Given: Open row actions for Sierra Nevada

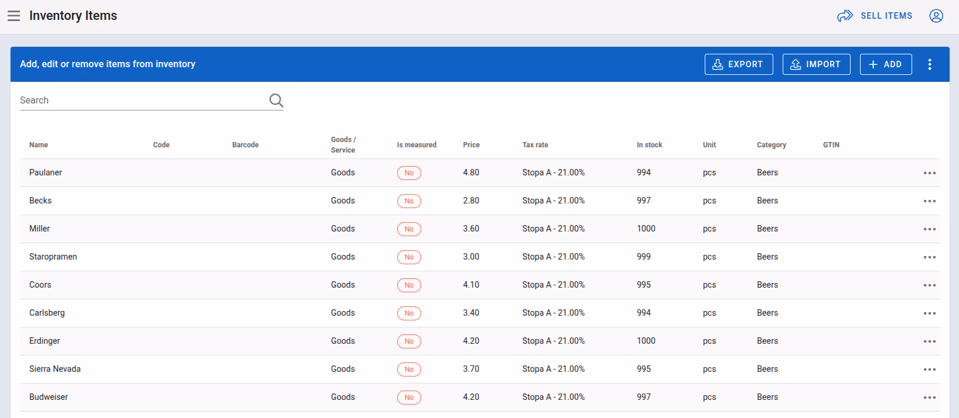Looking at the screenshot, I should point(930,369).
